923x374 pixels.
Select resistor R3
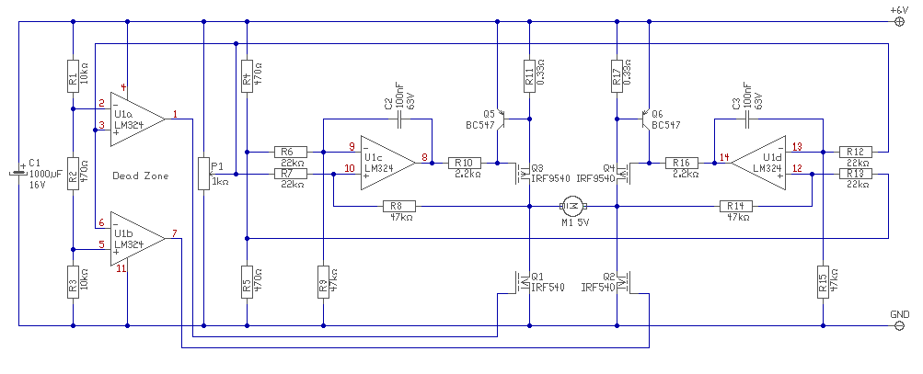[73, 282]
